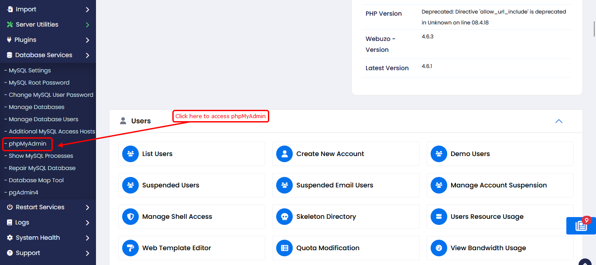Select Manage Databases in sidebar

[x=37, y=107]
